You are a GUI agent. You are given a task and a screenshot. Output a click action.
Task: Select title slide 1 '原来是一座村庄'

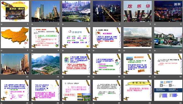tap(15, 11)
